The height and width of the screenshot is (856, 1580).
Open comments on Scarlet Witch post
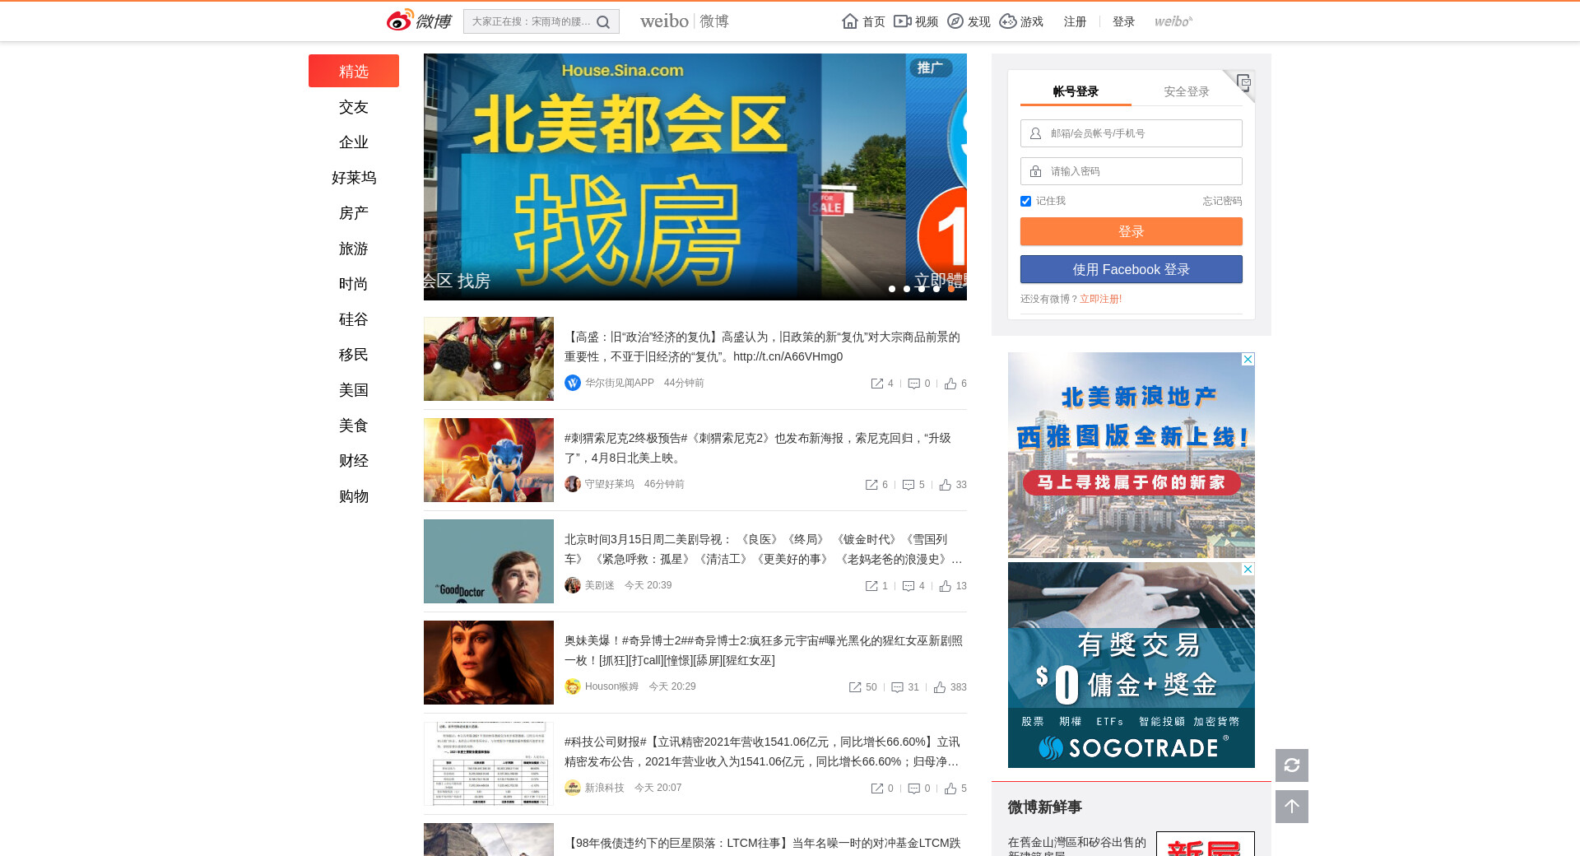(x=898, y=687)
